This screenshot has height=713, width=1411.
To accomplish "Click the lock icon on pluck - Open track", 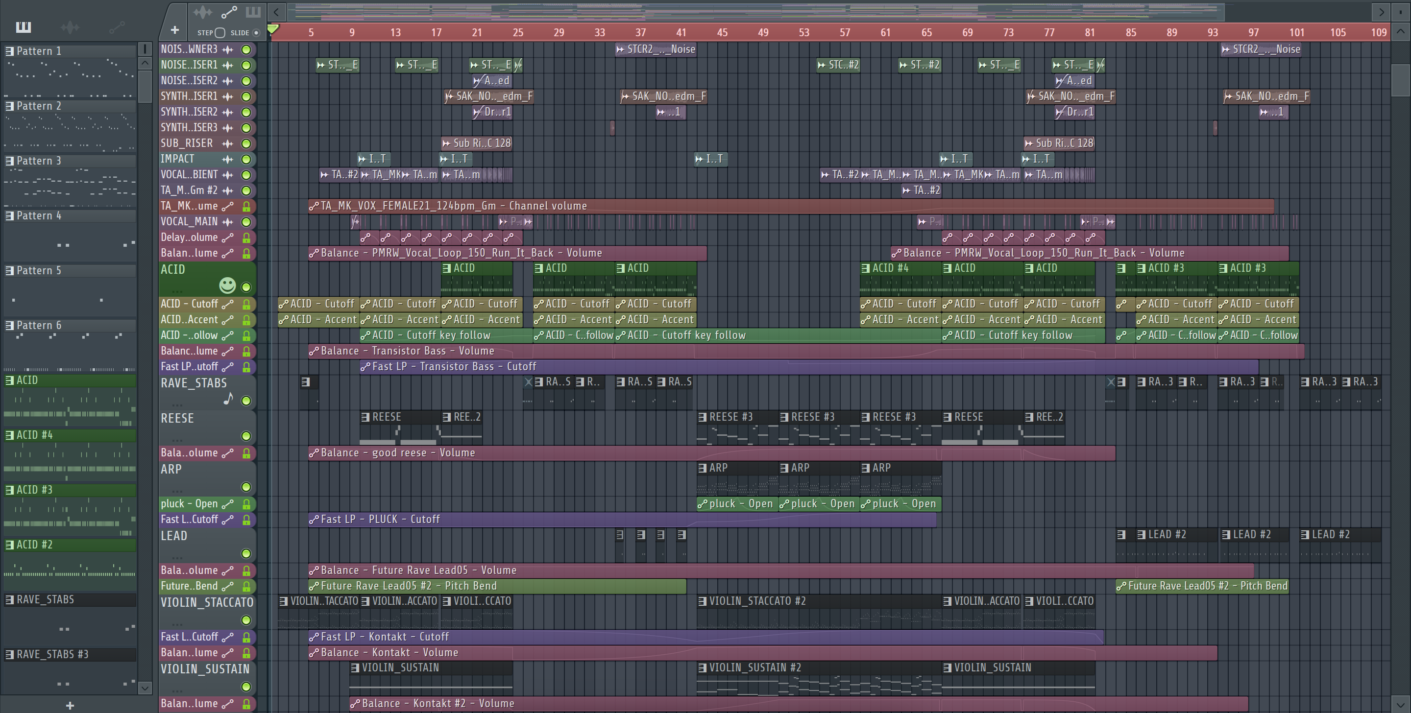I will click(246, 504).
